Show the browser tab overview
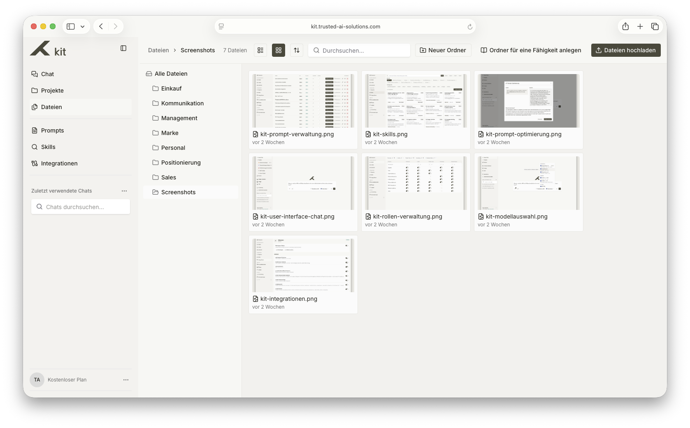The height and width of the screenshot is (428, 690). coord(655,26)
